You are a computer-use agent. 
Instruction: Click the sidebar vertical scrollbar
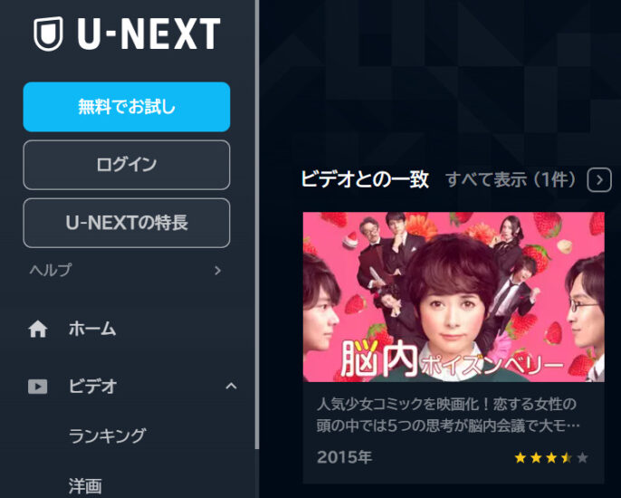[x=257, y=225]
